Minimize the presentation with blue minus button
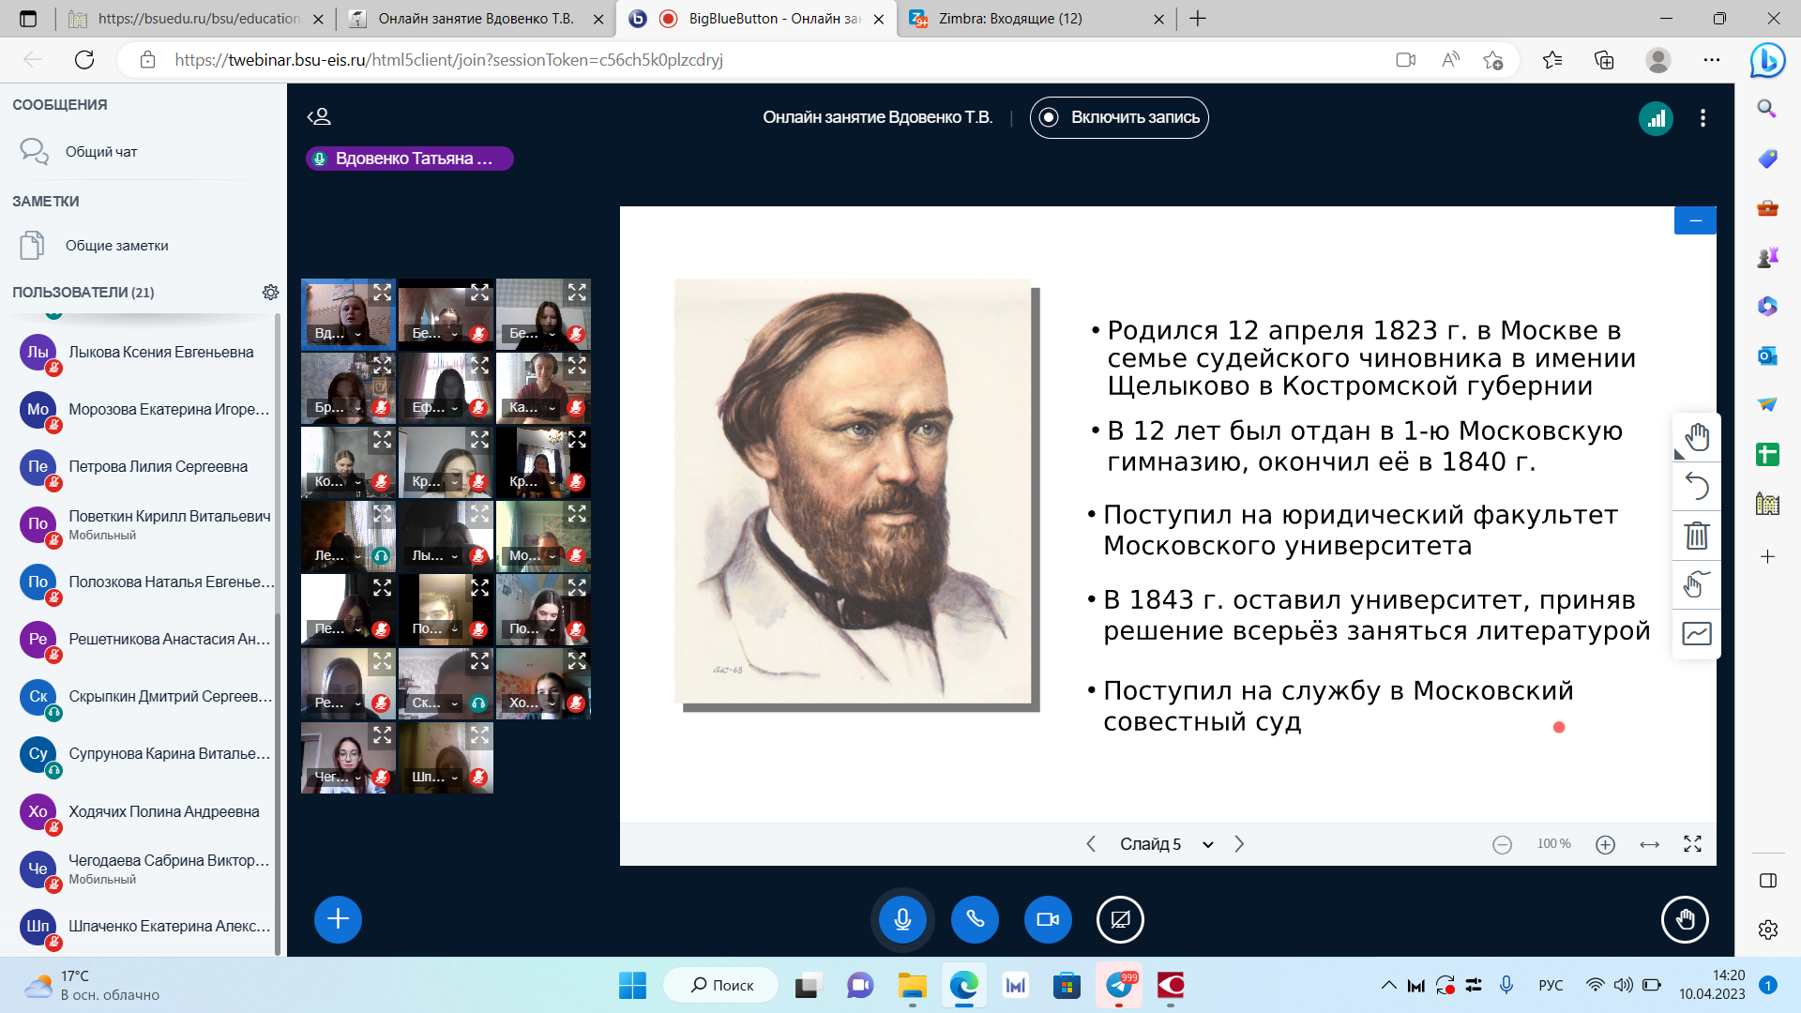 click(1695, 220)
